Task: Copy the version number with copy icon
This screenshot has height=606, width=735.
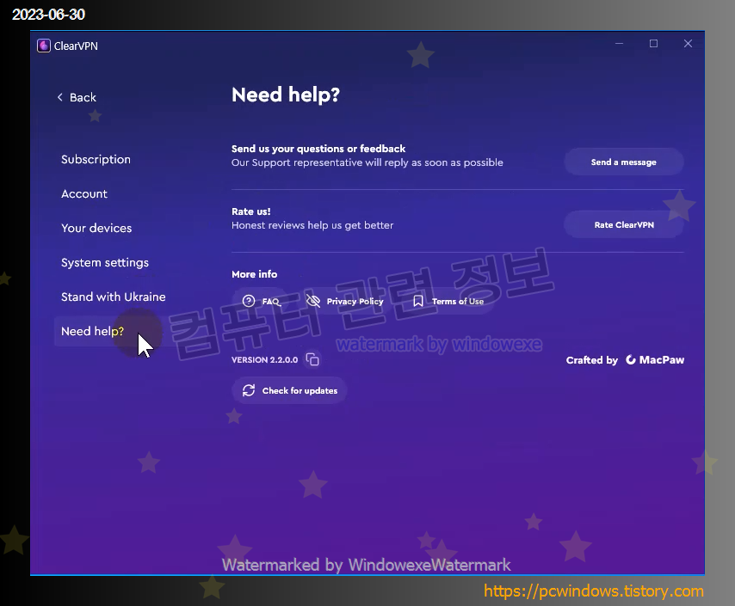Action: pyautogui.click(x=312, y=359)
